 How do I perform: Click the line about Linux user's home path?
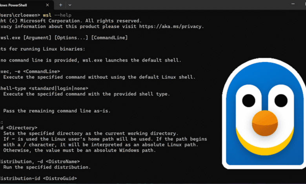tap(105, 139)
